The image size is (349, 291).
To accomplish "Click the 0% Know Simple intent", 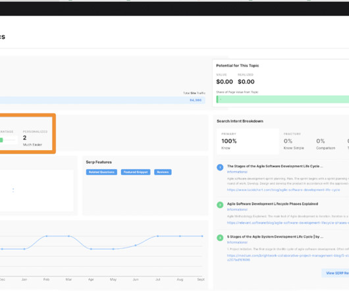I will [294, 144].
